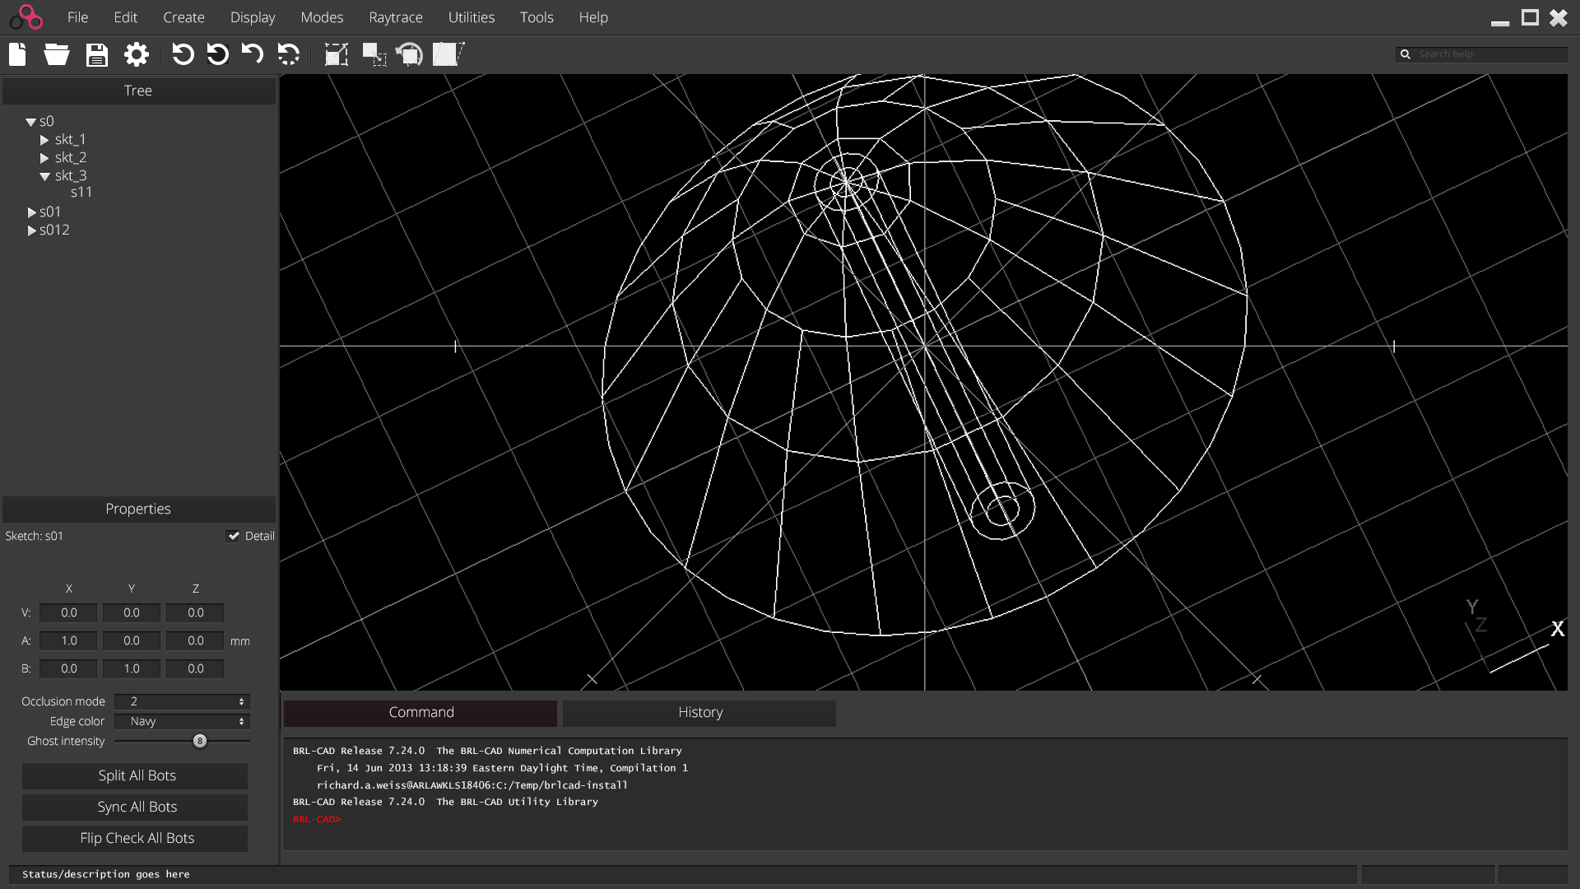Click the open folder icon
Screen dimensions: 1580x889
point(57,54)
